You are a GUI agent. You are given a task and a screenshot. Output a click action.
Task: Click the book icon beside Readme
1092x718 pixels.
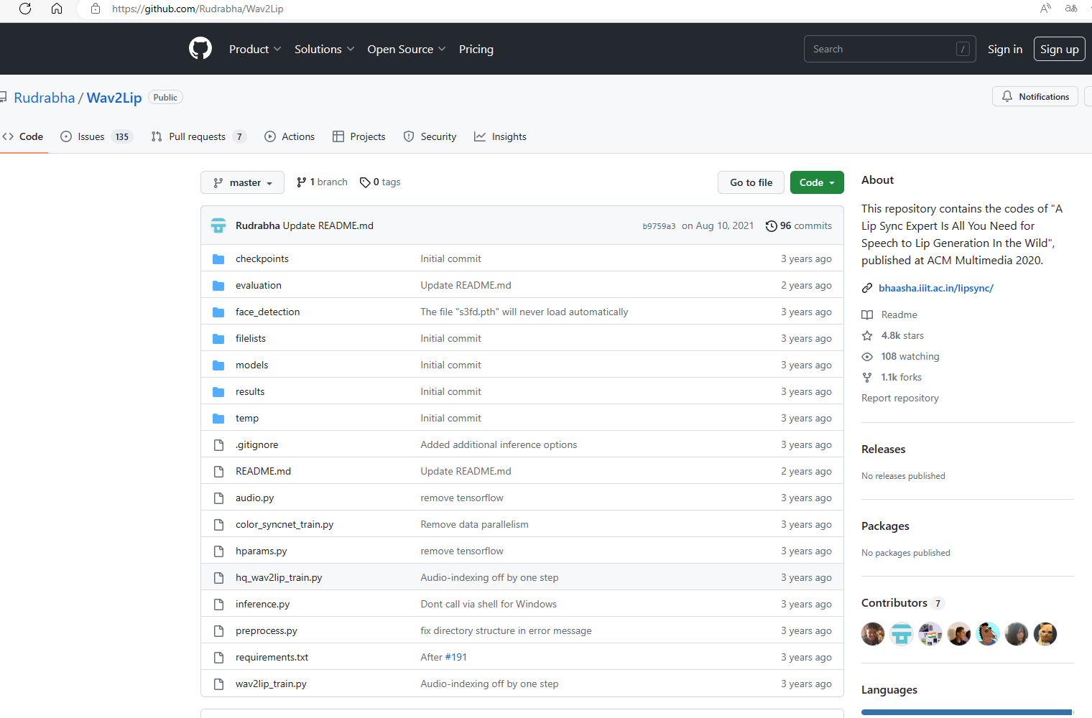tap(867, 314)
